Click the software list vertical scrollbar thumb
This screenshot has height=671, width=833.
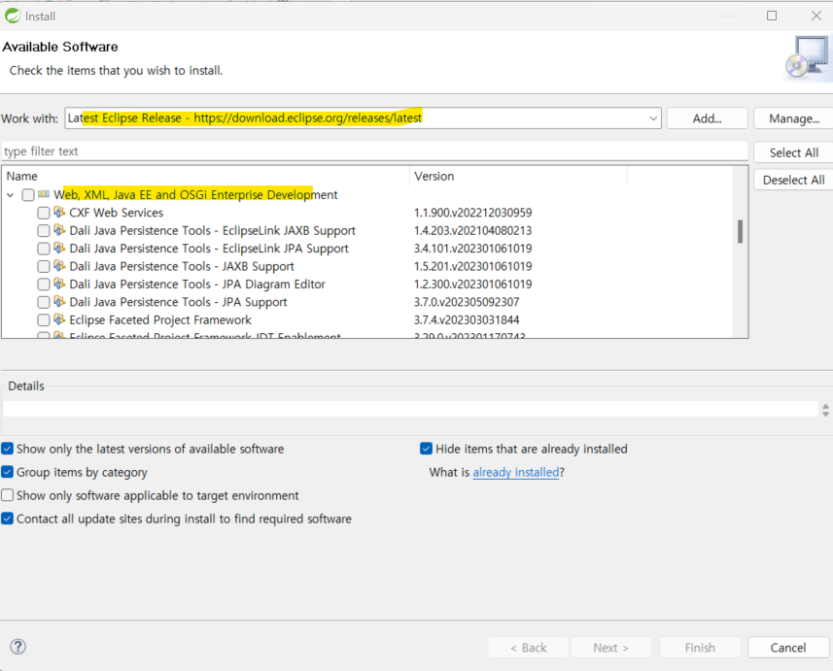pyautogui.click(x=740, y=231)
